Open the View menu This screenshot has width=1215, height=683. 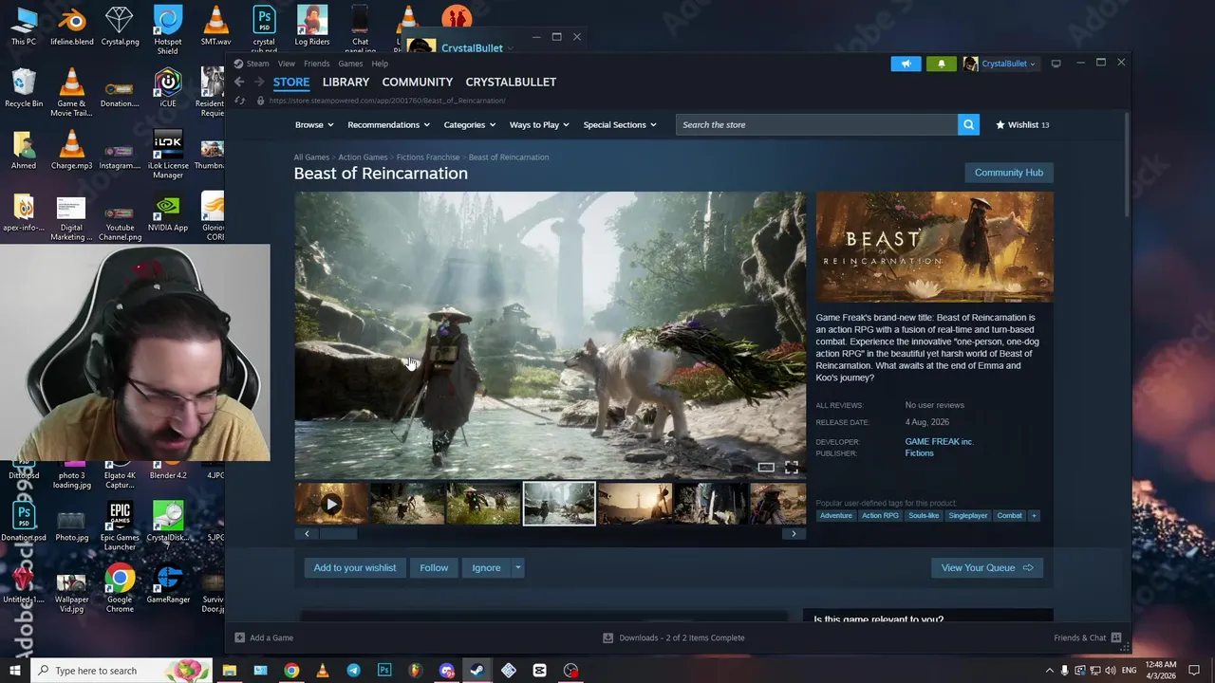(286, 64)
